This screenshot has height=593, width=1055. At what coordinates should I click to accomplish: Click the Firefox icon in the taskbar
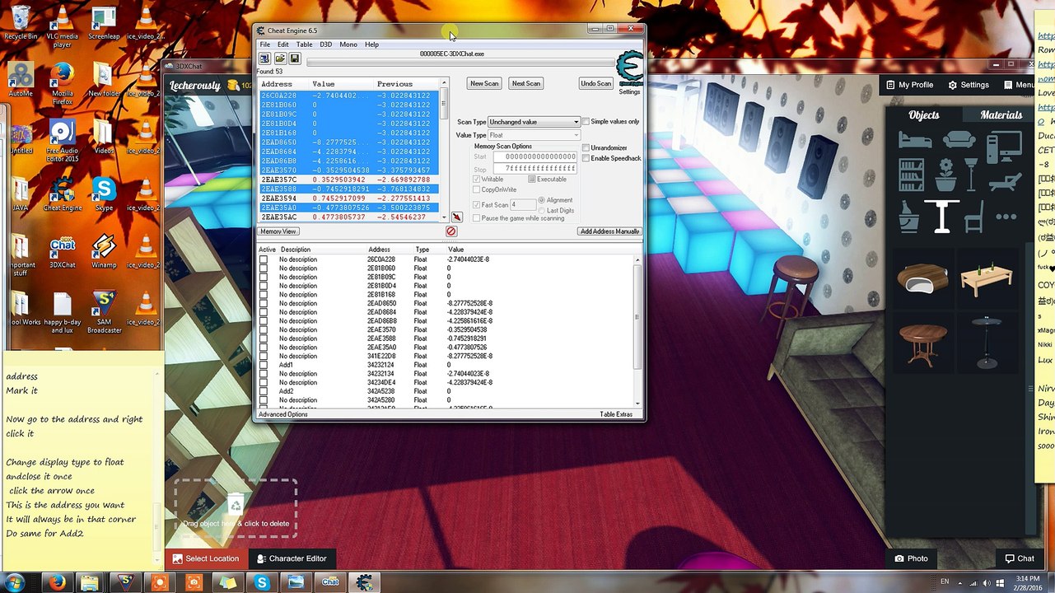click(57, 582)
